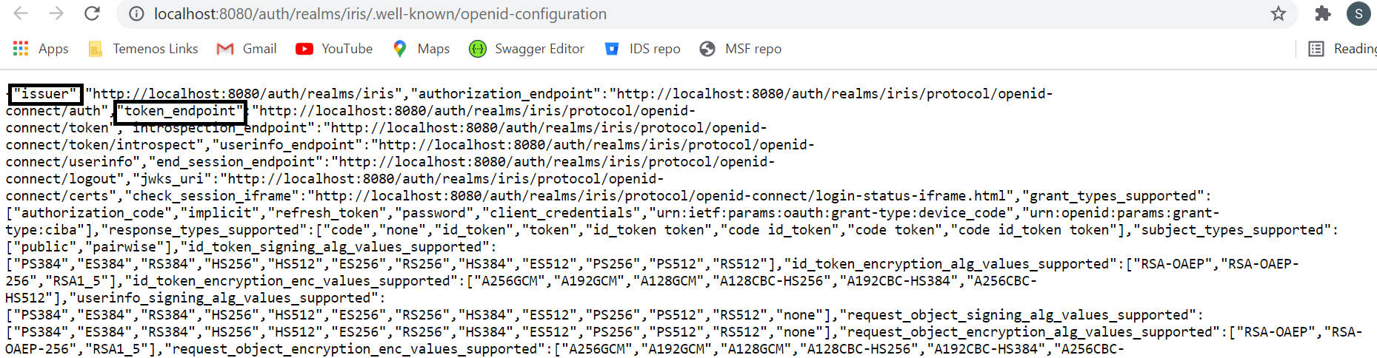The image size is (1377, 358).
Task: Click the browser forward arrow
Action: tap(56, 13)
